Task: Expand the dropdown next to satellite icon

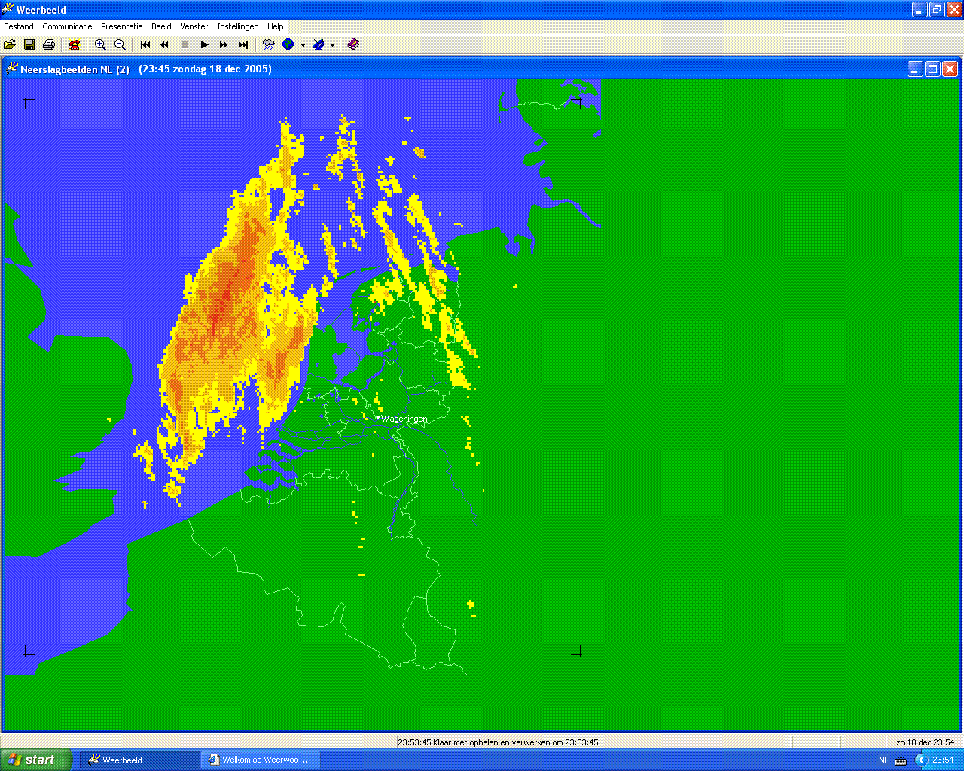Action: tap(332, 45)
